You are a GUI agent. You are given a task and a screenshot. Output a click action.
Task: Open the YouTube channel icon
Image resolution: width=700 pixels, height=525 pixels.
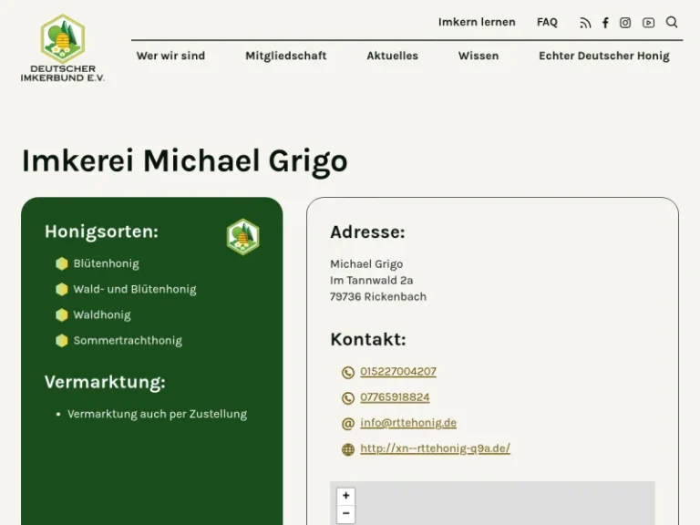pyautogui.click(x=648, y=23)
